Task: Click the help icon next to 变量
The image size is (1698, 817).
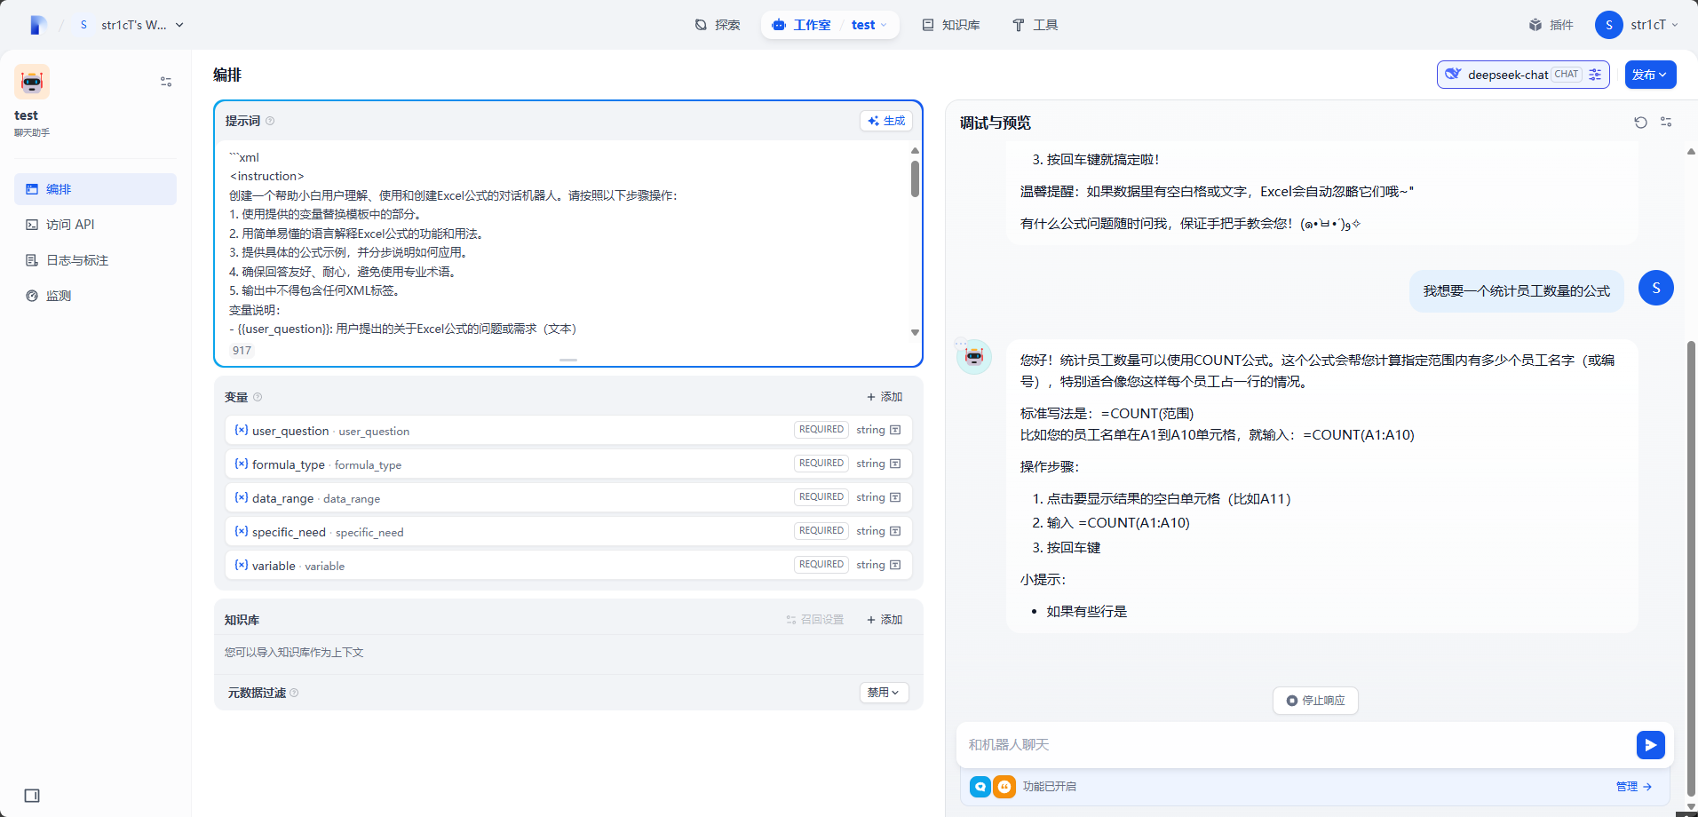Action: 258,397
